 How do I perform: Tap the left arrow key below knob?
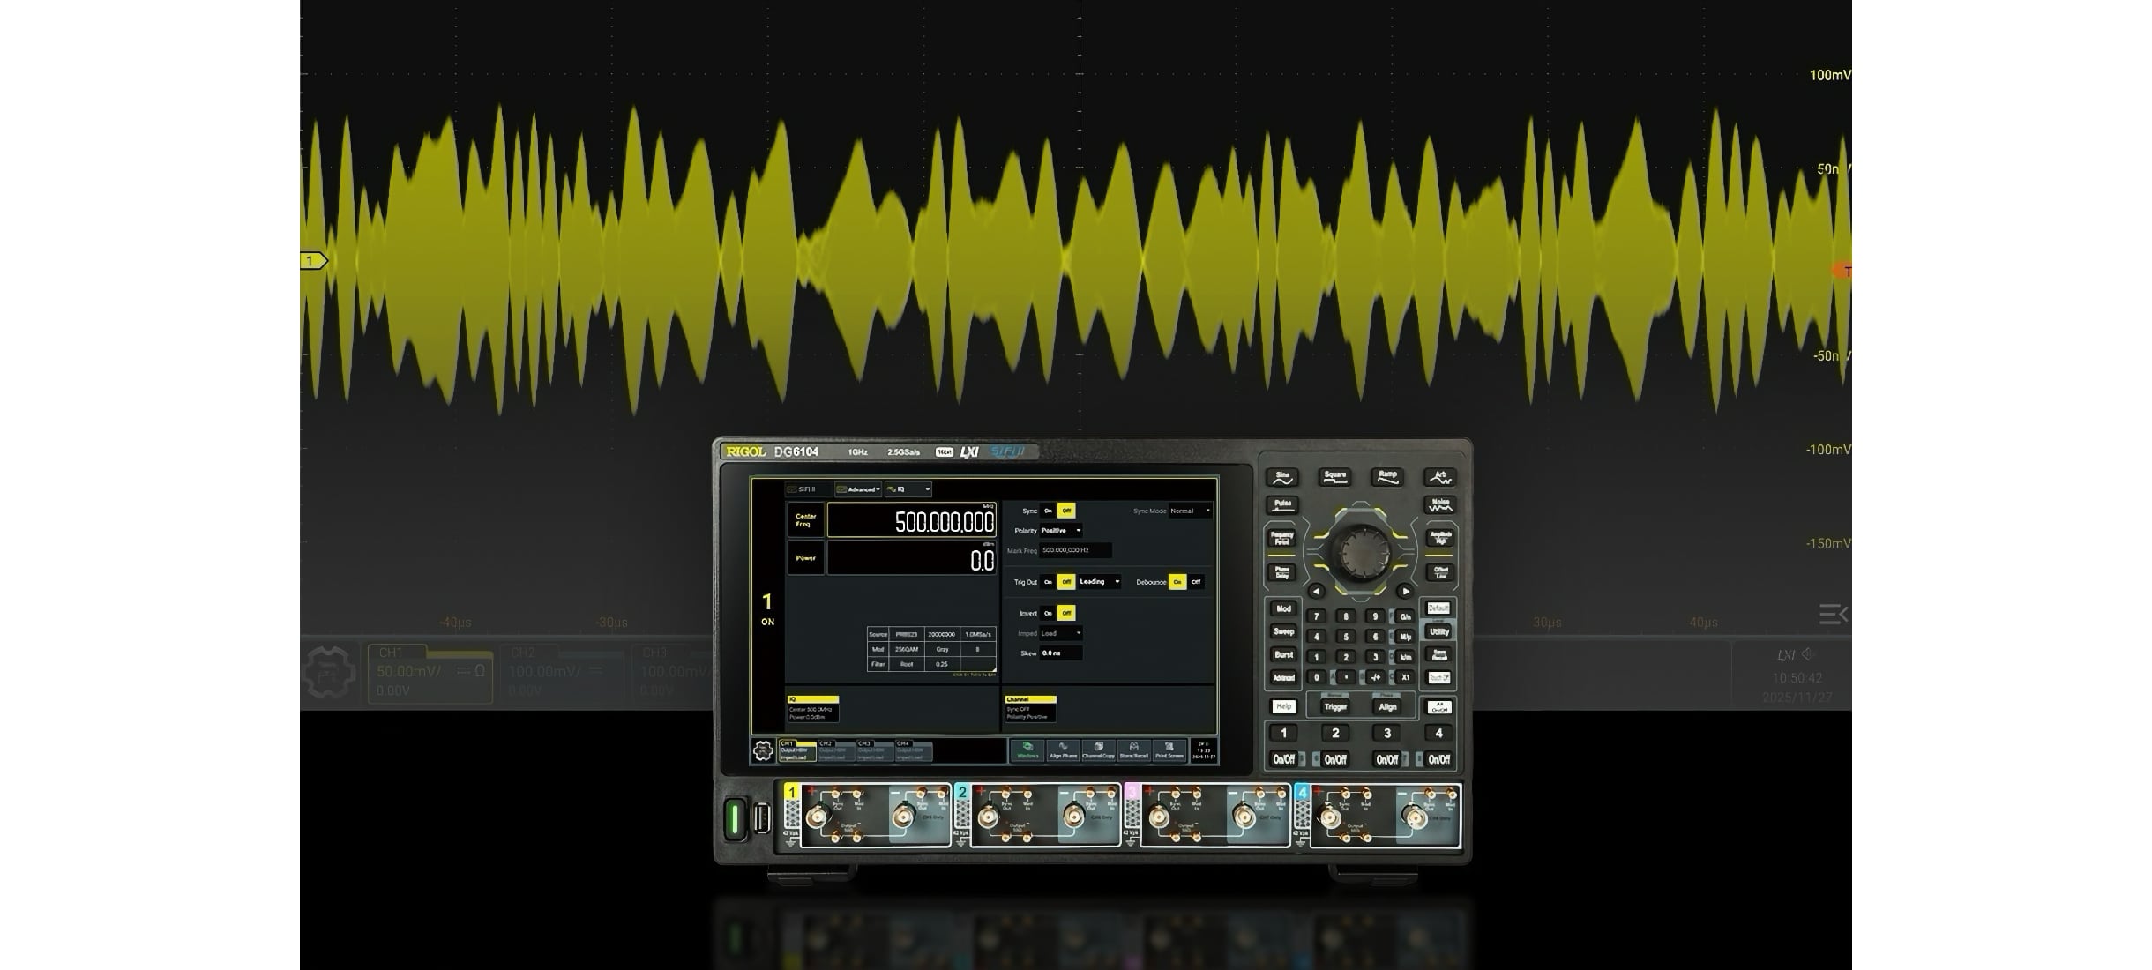(1316, 591)
